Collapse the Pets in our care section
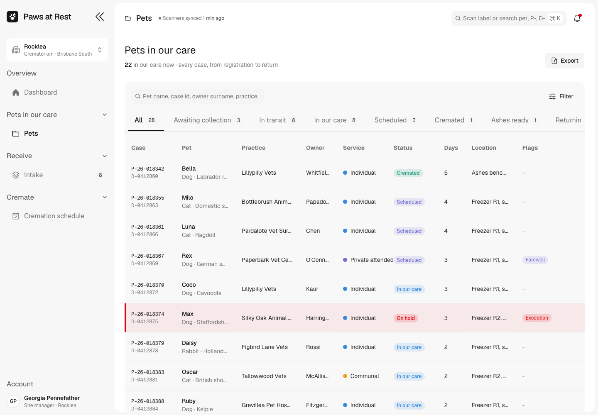 [x=105, y=115]
